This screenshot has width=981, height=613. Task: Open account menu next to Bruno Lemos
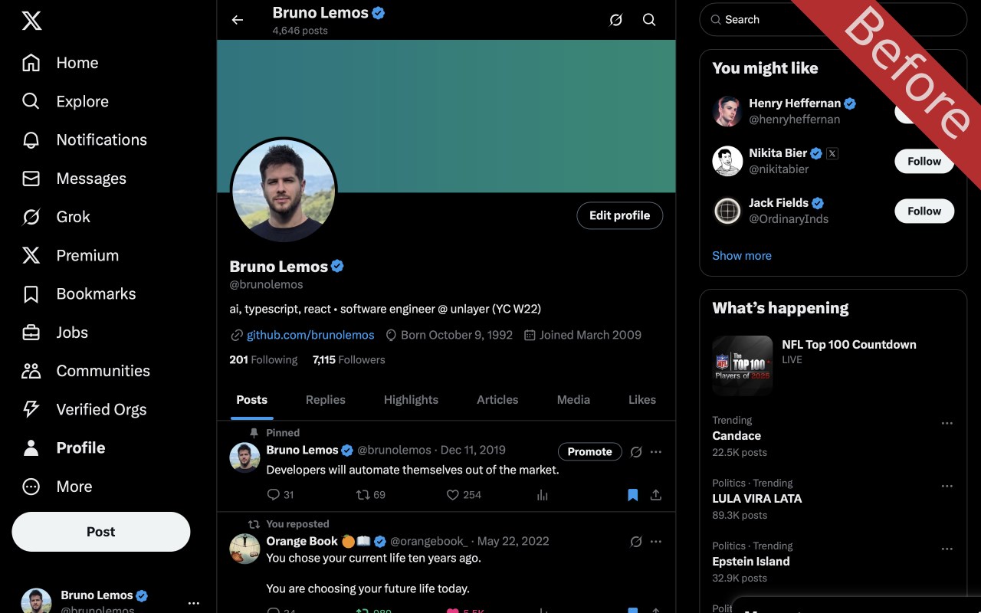(x=194, y=603)
